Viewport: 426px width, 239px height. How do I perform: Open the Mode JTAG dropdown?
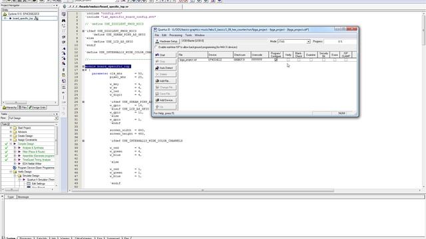pyautogui.click(x=308, y=42)
